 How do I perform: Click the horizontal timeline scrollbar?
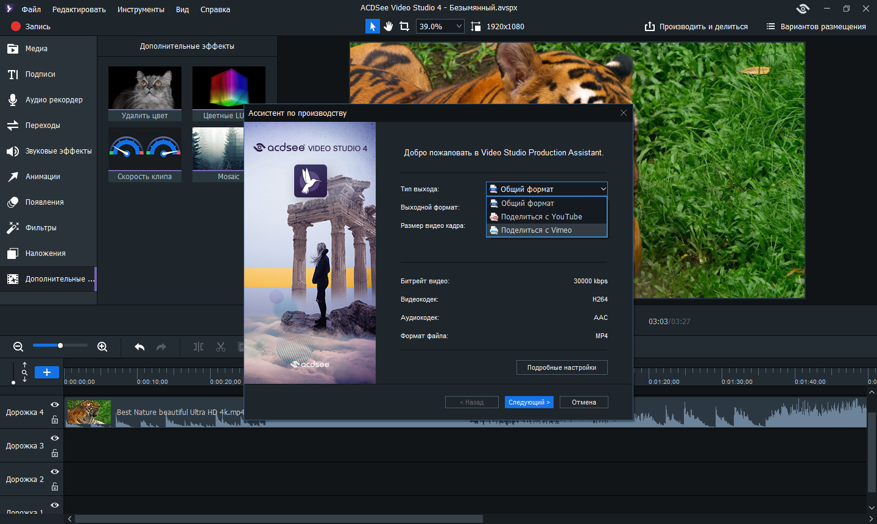coord(279,519)
